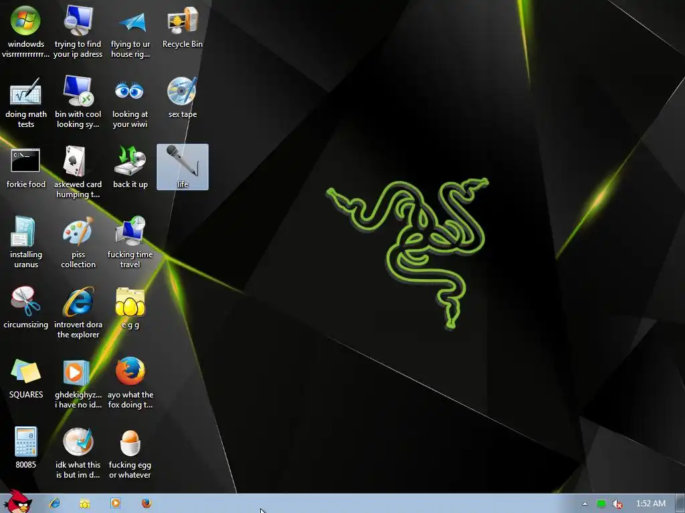Viewport: 685px width, 513px height.
Task: Click the green system tray icon
Action: click(601, 504)
